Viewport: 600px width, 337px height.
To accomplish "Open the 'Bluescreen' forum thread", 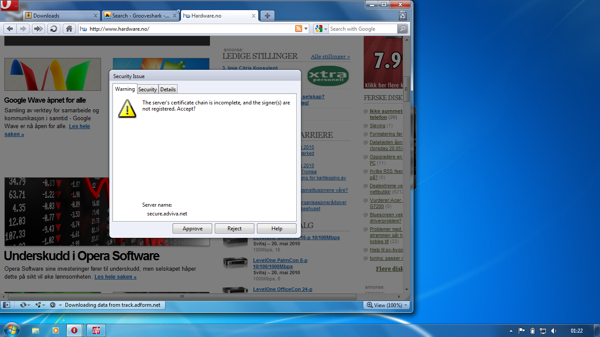I will [386, 218].
